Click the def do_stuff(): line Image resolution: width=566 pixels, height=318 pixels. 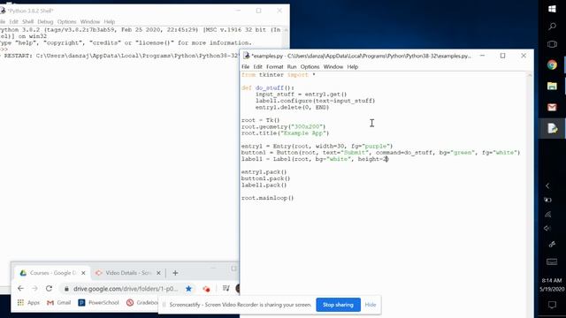(x=268, y=87)
